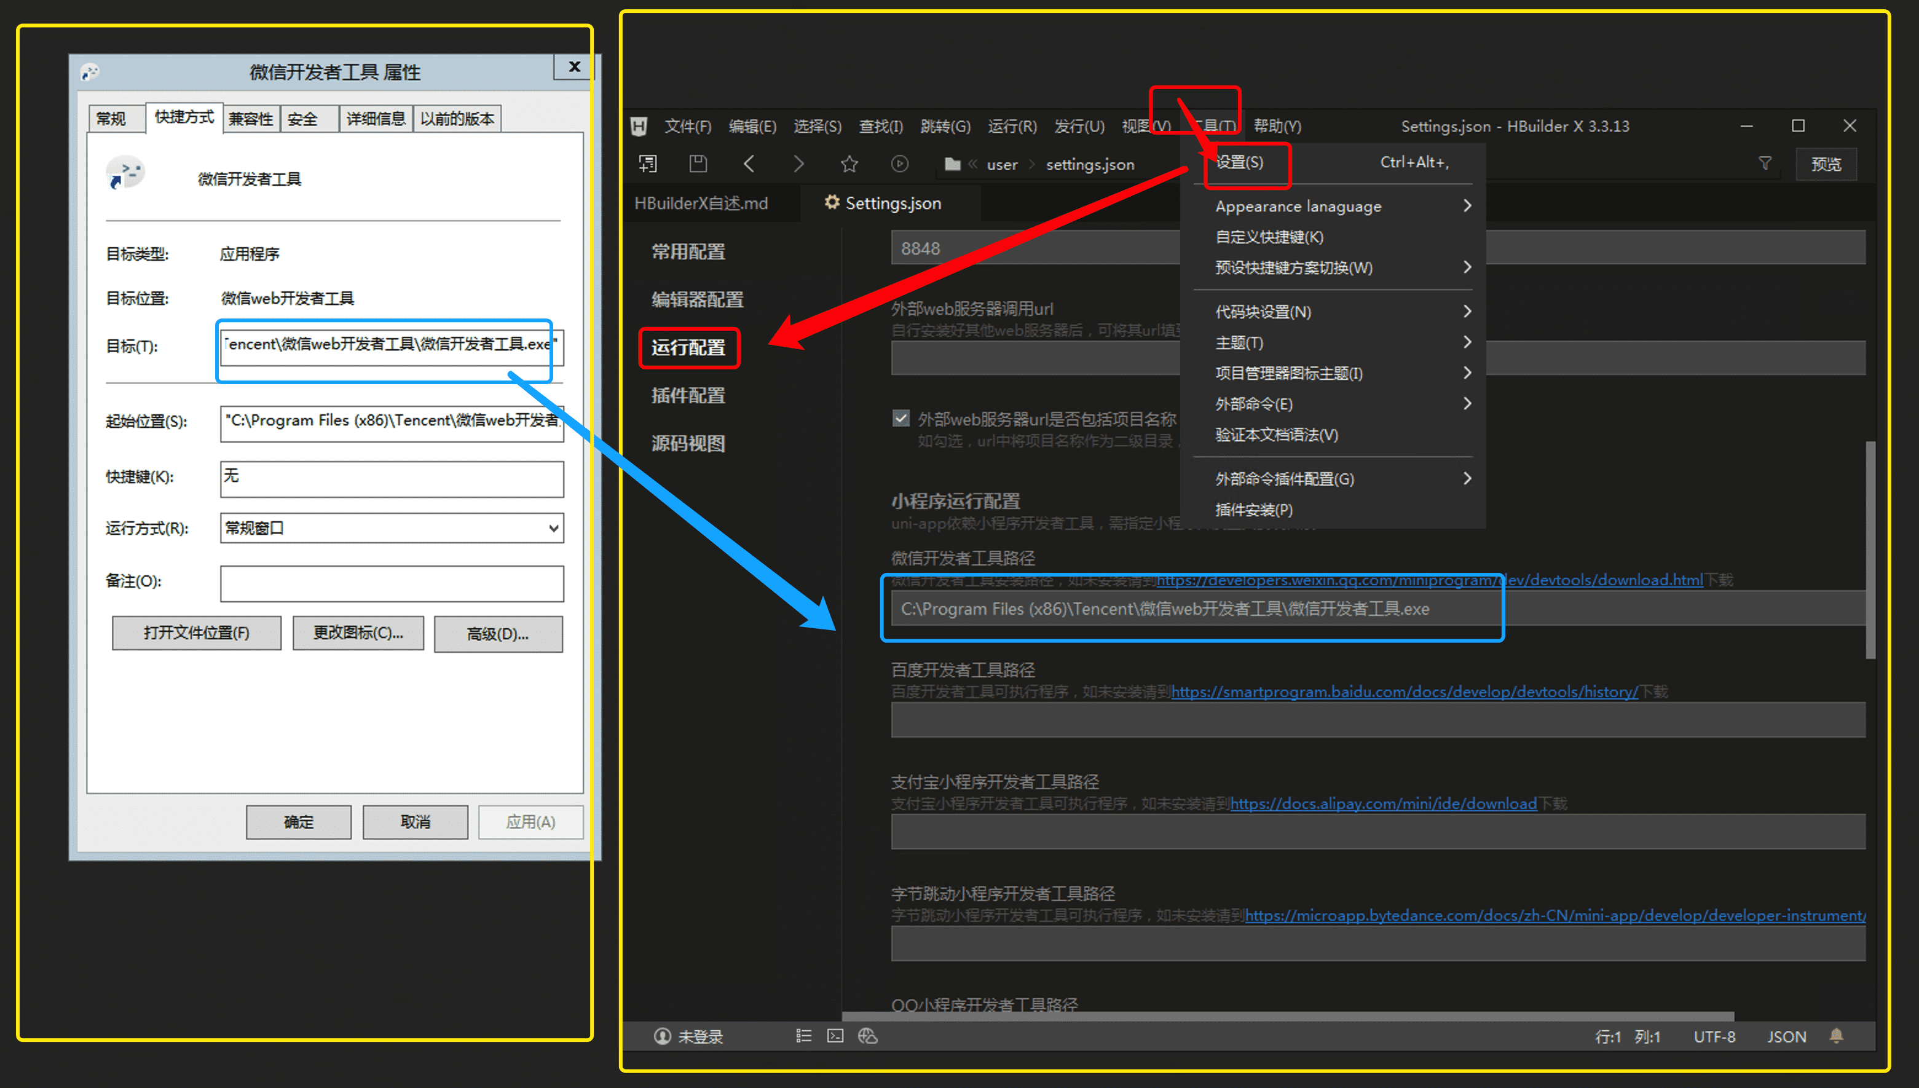Open the 发行(U) menu
Viewport: 1919px width, 1088px height.
pyautogui.click(x=1079, y=126)
